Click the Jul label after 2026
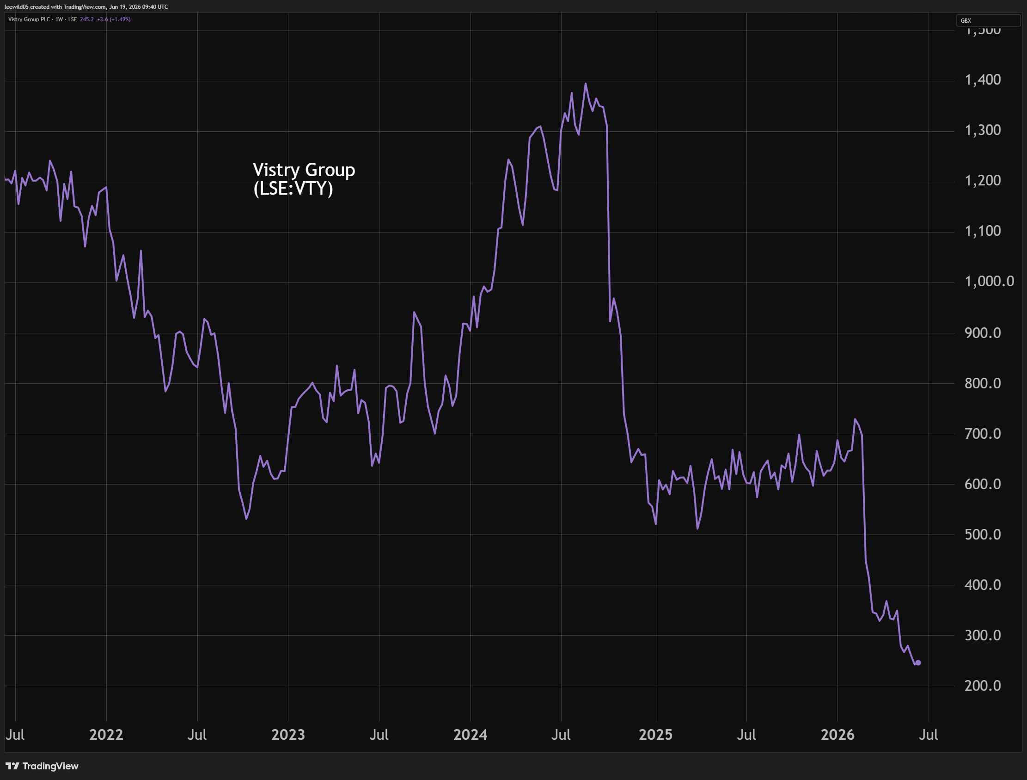 coord(929,735)
